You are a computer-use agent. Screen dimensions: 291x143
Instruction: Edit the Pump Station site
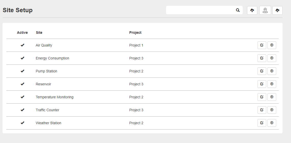262,71
